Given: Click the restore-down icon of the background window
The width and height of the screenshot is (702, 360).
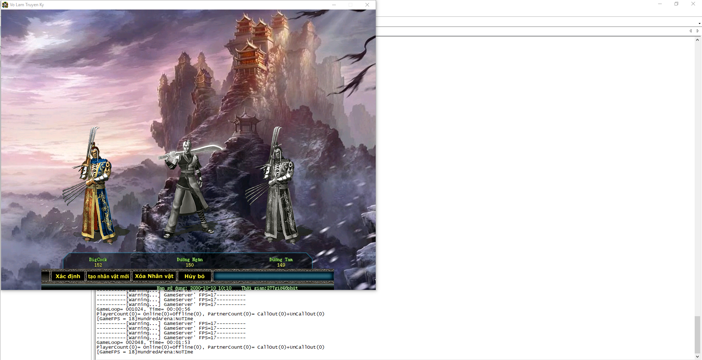Looking at the screenshot, I should pos(676,4).
